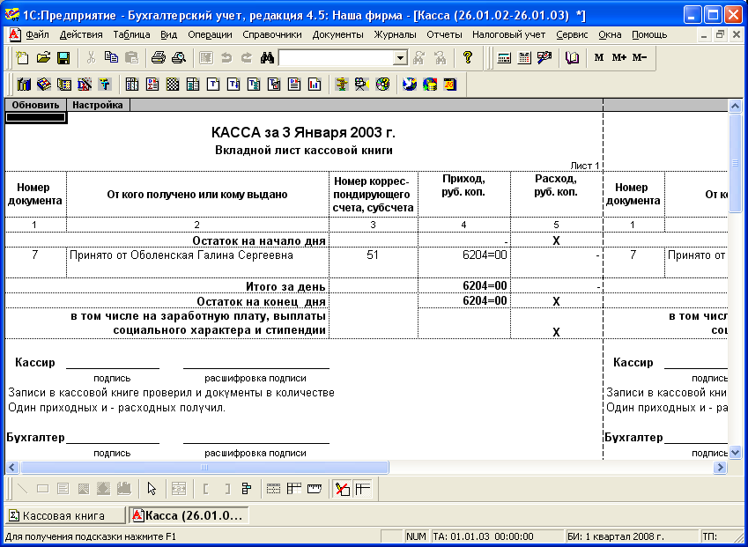Click the yellow question mark help icon
The image size is (748, 547).
(468, 58)
